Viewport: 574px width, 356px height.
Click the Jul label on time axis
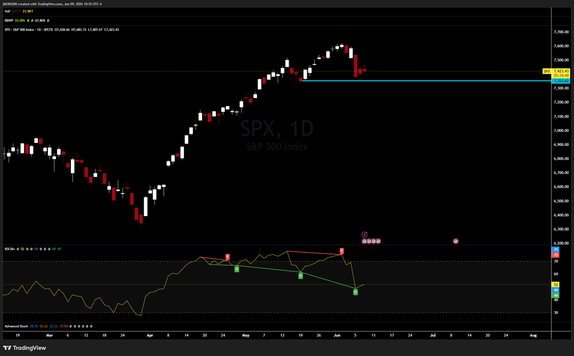pyautogui.click(x=433, y=335)
